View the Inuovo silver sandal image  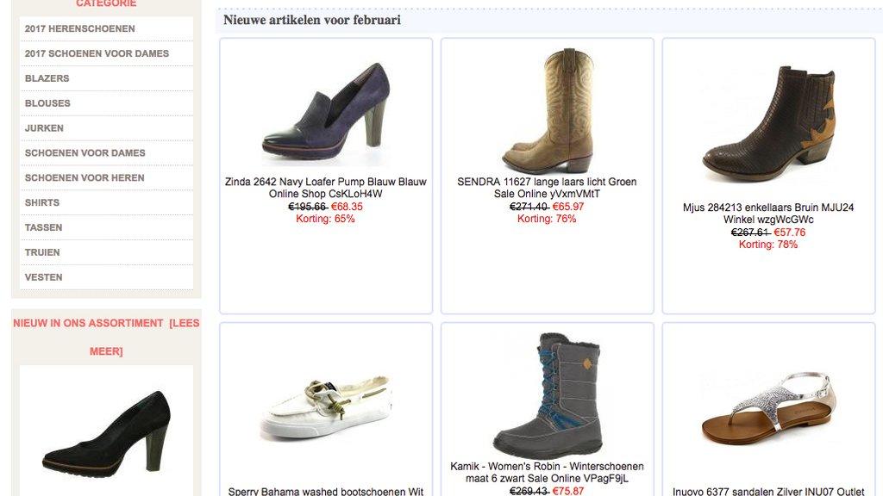768,408
